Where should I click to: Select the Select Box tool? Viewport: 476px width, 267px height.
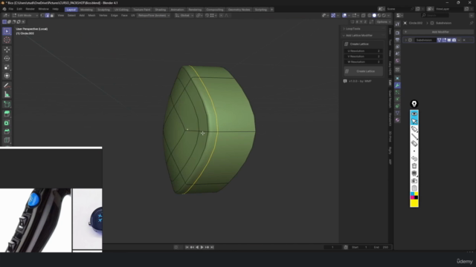(7, 31)
